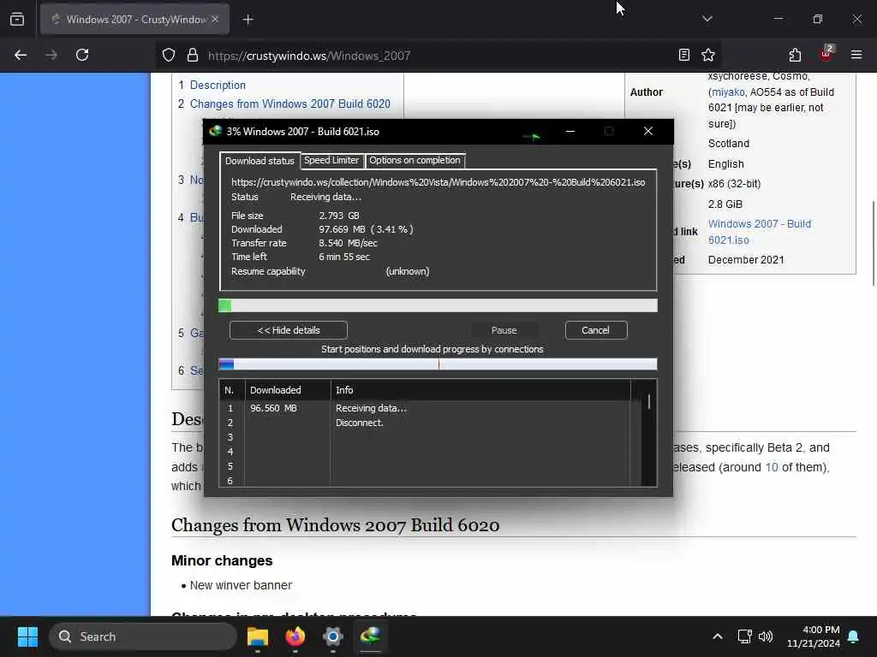This screenshot has width=877, height=657.
Task: Follow the miyako author link
Action: [728, 92]
